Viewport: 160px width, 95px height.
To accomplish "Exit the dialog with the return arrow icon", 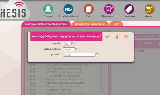I will (x=126, y=37).
